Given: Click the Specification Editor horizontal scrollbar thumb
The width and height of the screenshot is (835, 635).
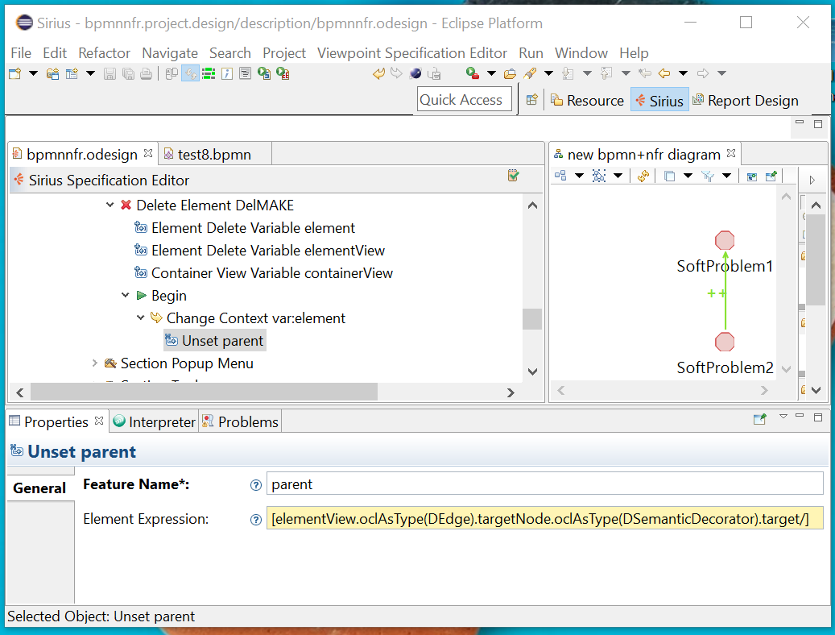Looking at the screenshot, I should coord(204,392).
